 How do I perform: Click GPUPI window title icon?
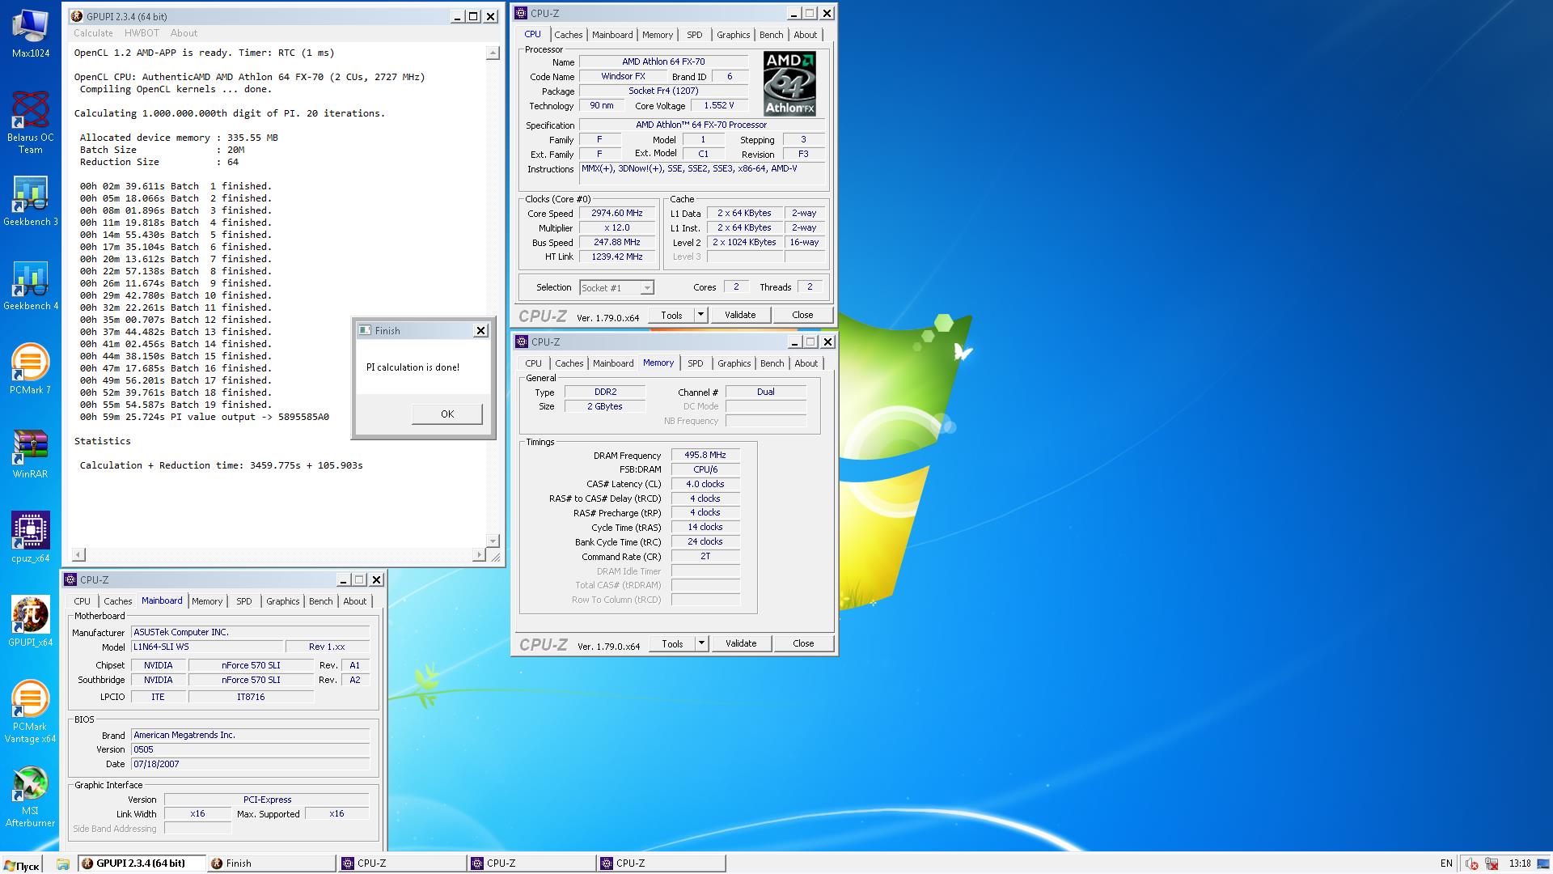(77, 16)
